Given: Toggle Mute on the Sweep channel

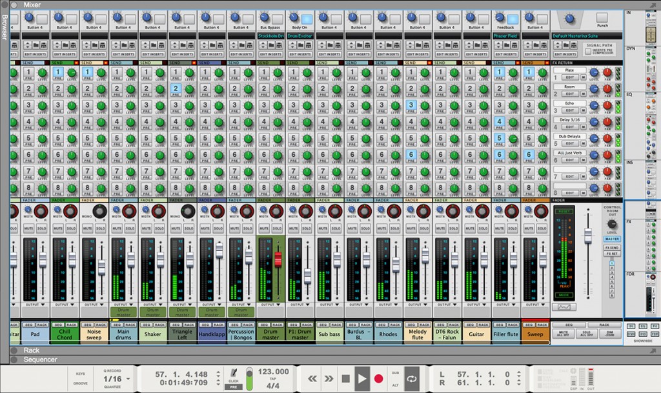Looking at the screenshot, I should point(528,228).
